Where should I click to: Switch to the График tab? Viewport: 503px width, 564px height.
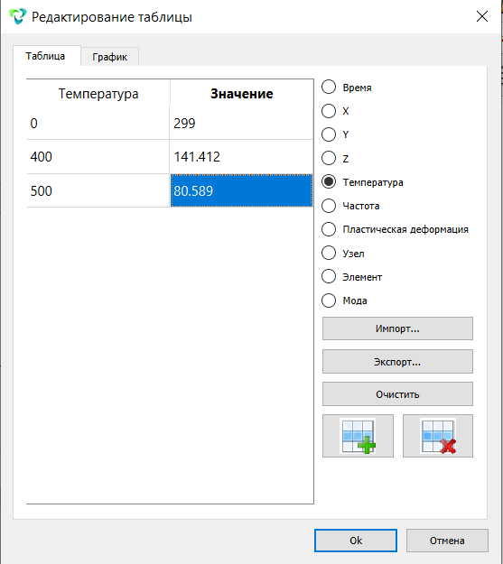[110, 57]
